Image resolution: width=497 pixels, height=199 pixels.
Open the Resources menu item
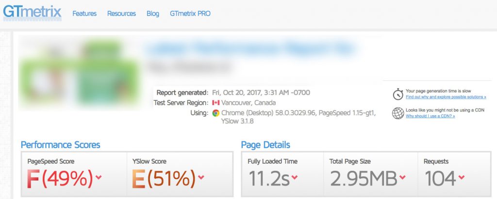[121, 14]
